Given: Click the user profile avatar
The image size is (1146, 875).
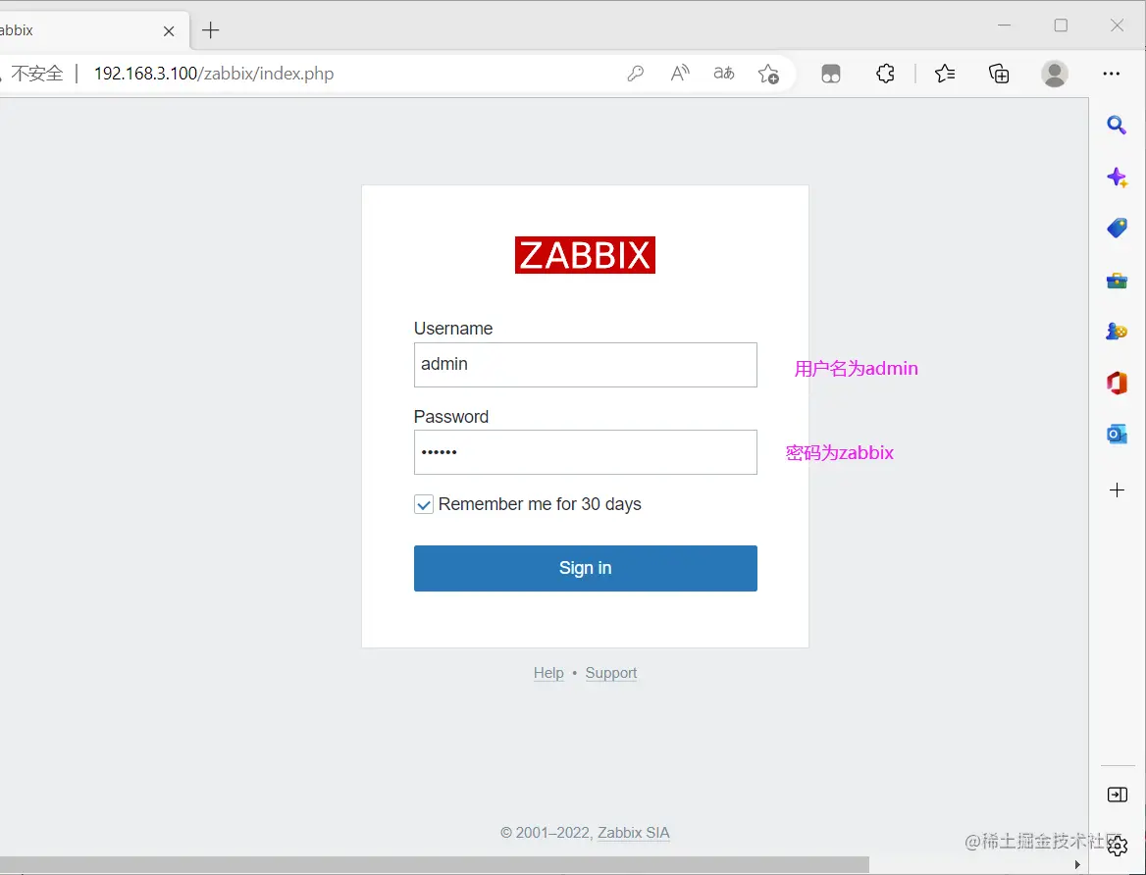Looking at the screenshot, I should click(x=1055, y=74).
